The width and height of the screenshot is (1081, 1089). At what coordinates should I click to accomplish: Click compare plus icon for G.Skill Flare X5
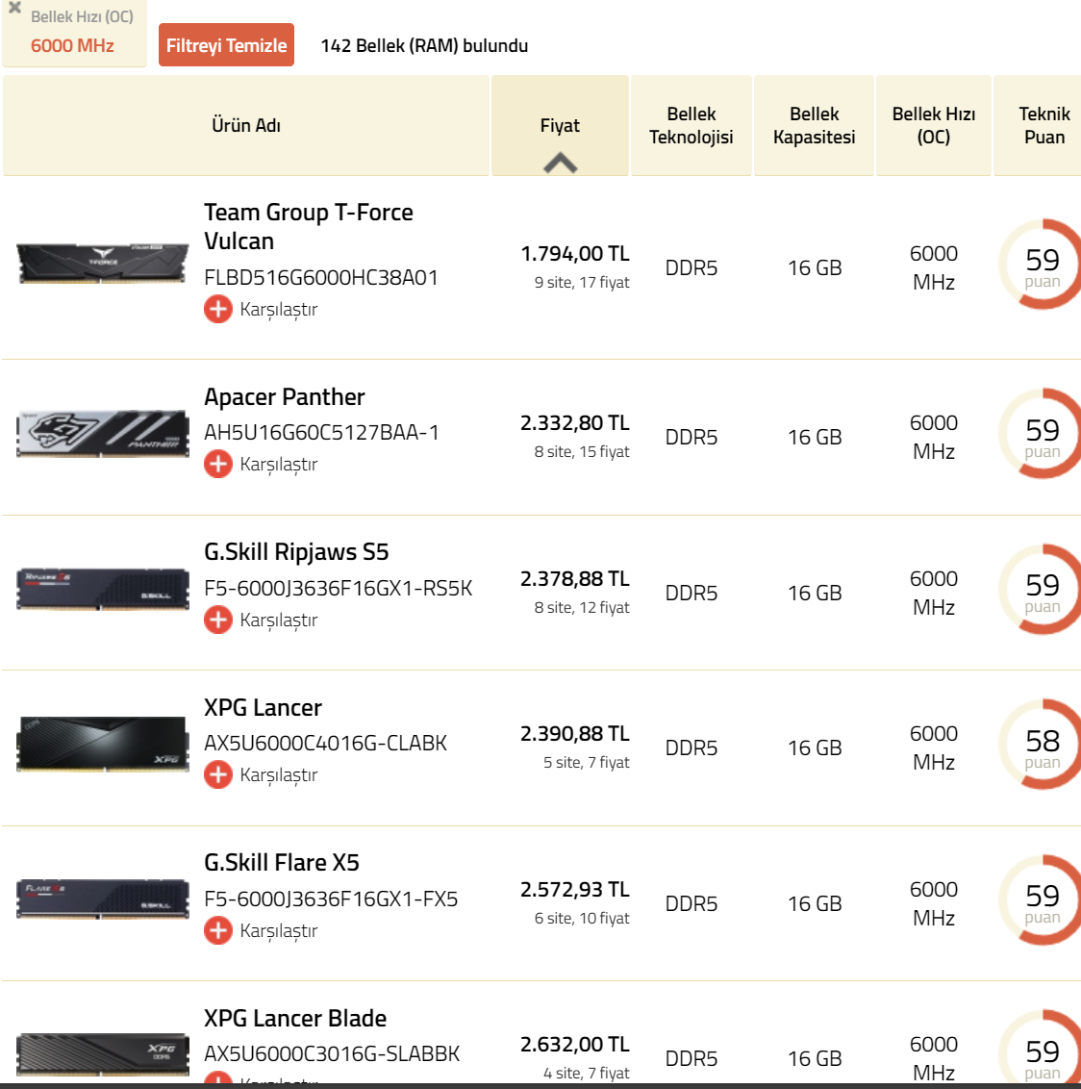pos(218,930)
